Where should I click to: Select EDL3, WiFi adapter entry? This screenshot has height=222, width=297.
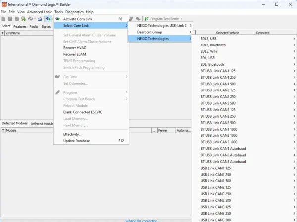tap(244, 51)
